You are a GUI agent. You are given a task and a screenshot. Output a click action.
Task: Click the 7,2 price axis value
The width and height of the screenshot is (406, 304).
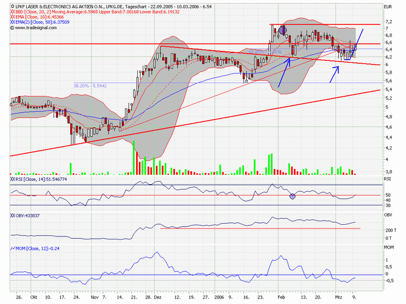389,21
